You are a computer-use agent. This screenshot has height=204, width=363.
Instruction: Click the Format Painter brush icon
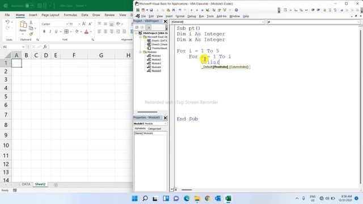[31, 34]
